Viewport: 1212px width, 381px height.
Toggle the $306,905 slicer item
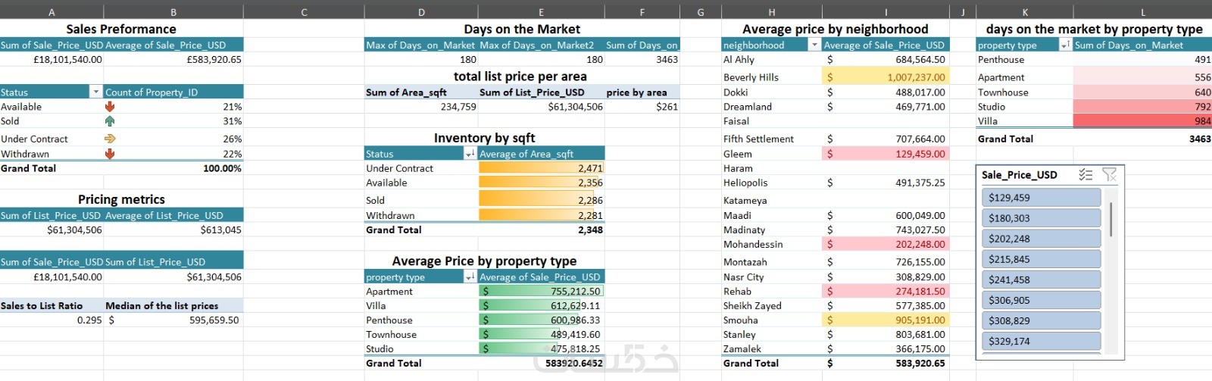point(1041,300)
